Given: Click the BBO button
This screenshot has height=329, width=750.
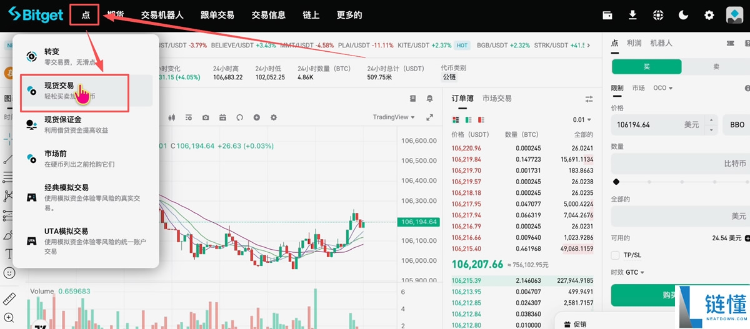Looking at the screenshot, I should pos(736,125).
